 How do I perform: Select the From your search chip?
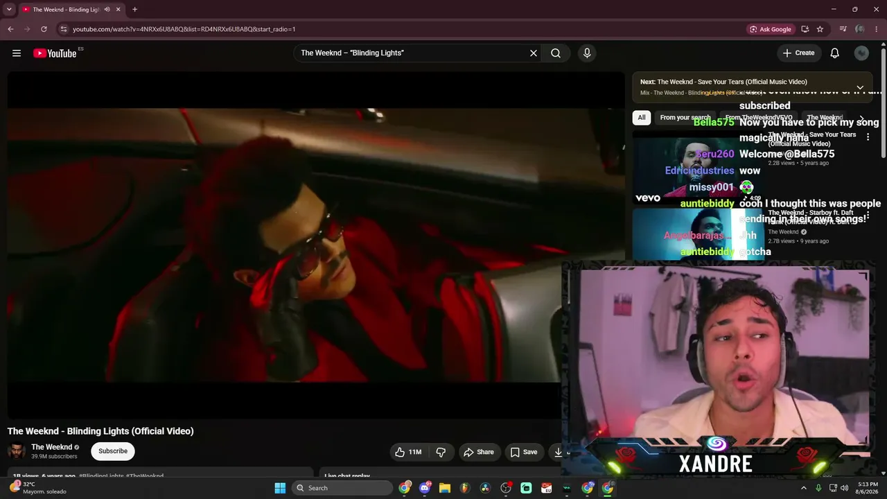685,118
